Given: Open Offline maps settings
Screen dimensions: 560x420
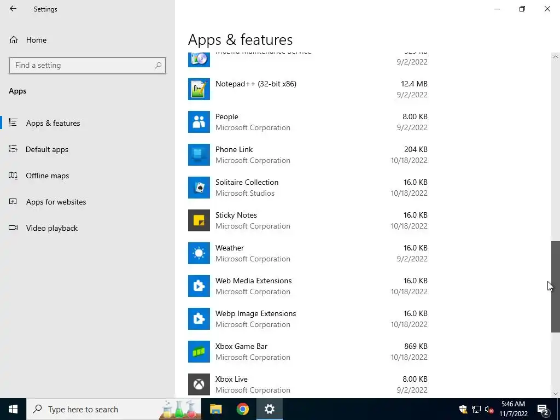Looking at the screenshot, I should [x=87, y=176].
